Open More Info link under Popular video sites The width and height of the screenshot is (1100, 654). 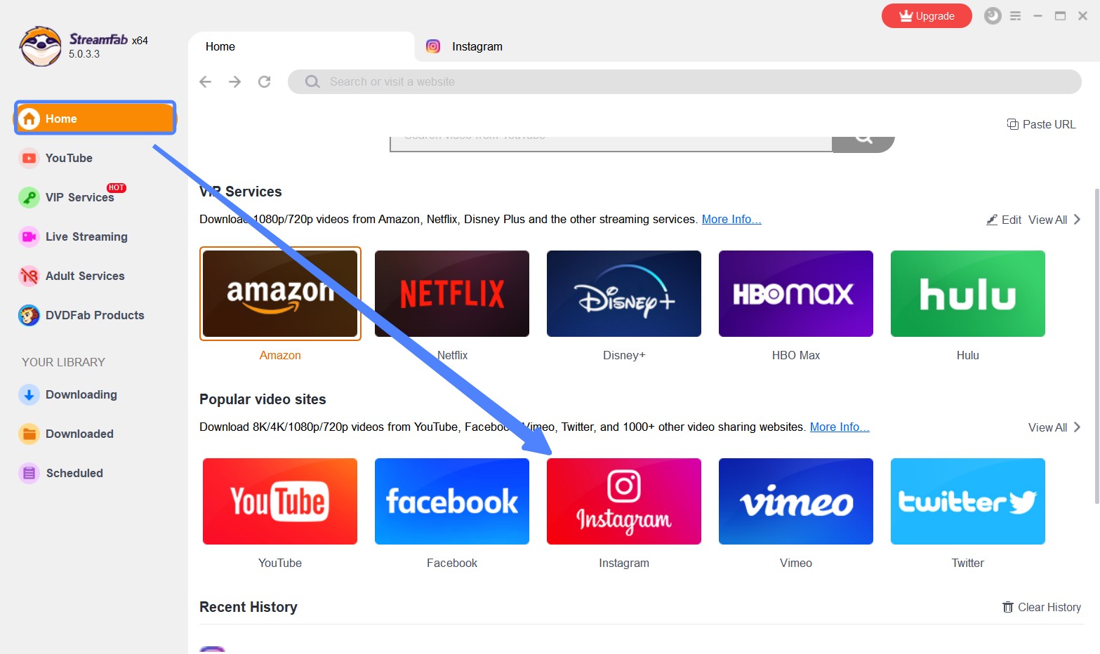click(840, 427)
